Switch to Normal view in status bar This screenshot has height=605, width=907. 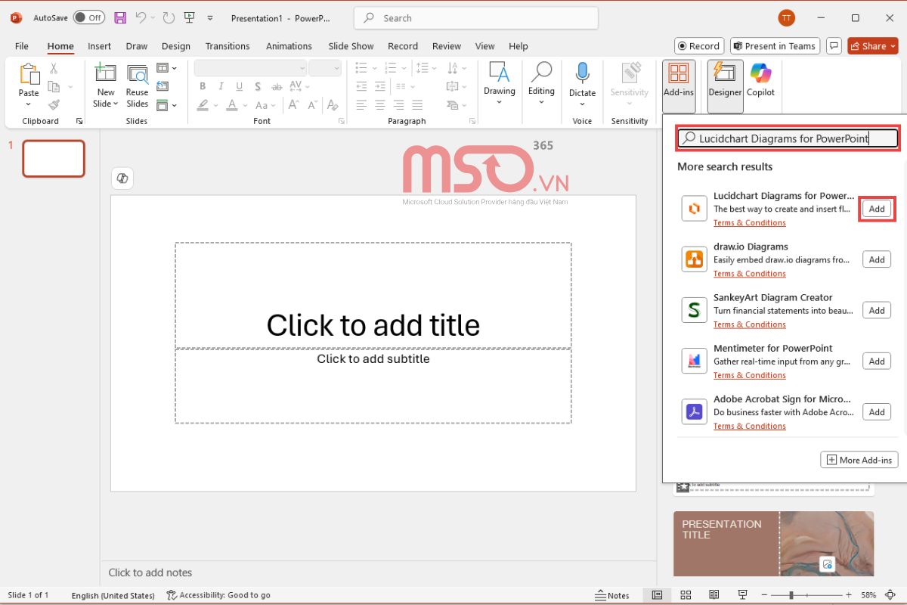coord(657,595)
